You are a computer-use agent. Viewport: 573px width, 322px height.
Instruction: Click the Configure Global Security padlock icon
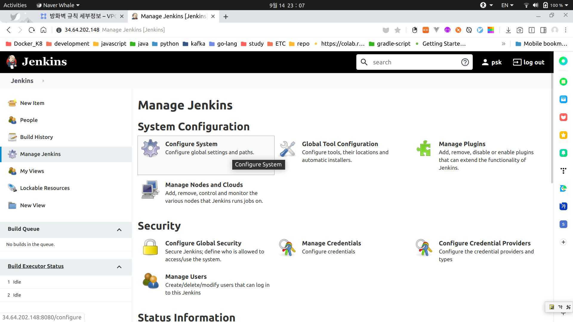point(150,247)
